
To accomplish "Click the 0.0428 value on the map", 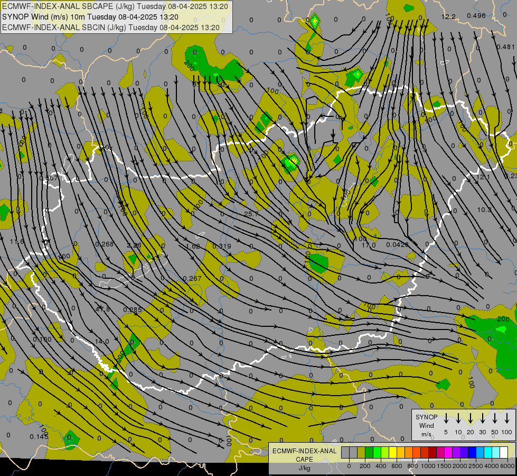I will click(x=397, y=244).
